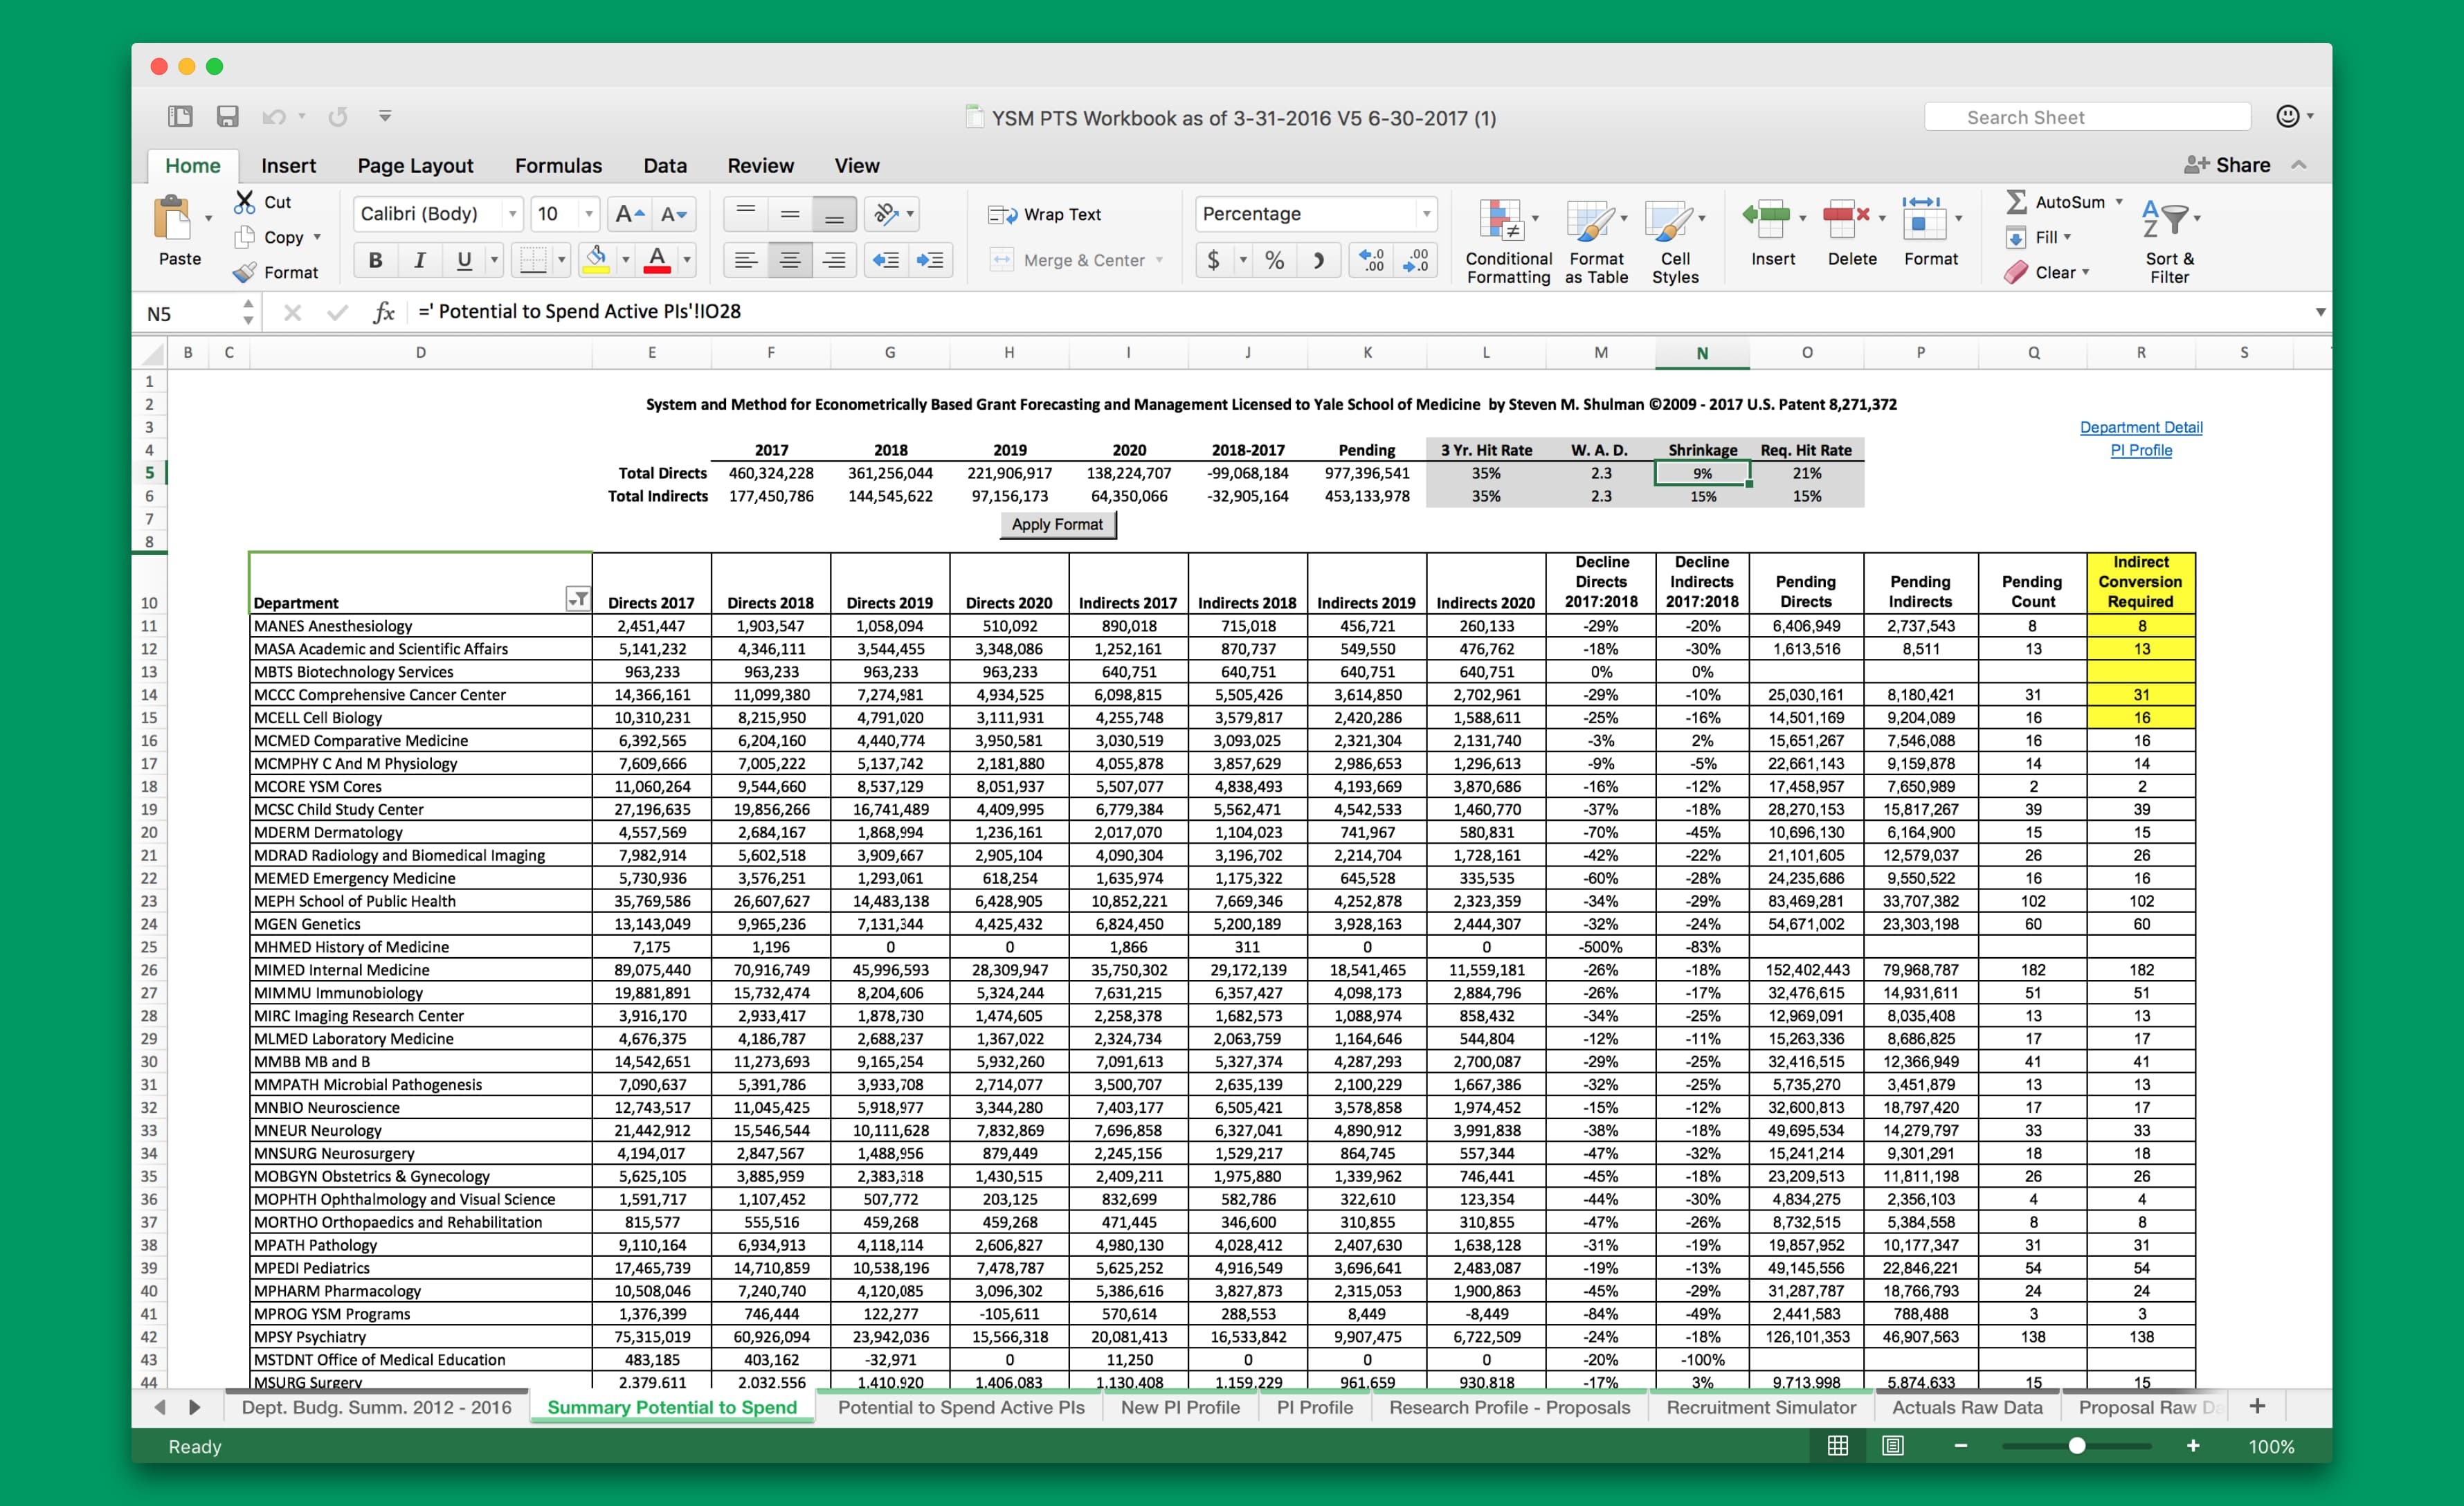The width and height of the screenshot is (2464, 1506).
Task: Click the AutoSum sigma icon
Action: point(2017,202)
